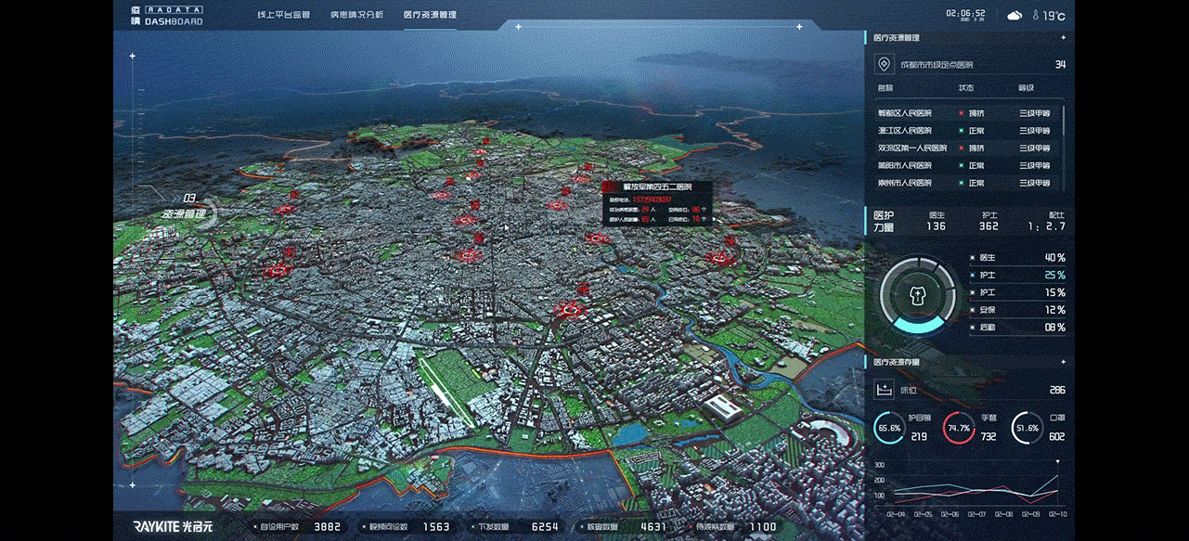Click the 三级甲等 grade of 郫都区人民医院

coord(1034,113)
